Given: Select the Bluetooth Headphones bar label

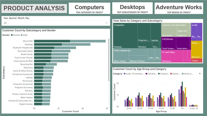Looking at the screenshot, I should (x=23, y=48).
